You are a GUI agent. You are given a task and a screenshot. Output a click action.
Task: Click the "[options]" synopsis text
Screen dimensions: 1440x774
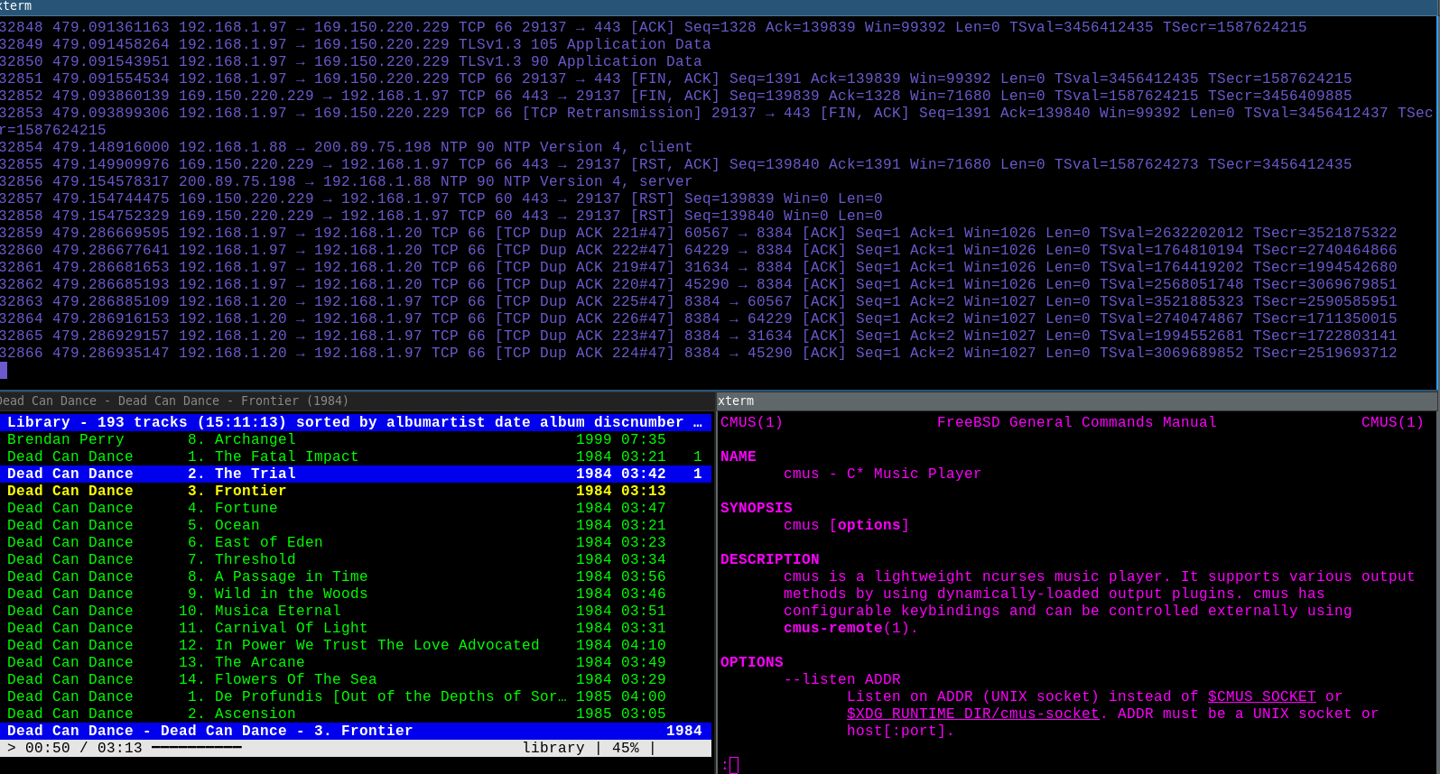tap(869, 525)
